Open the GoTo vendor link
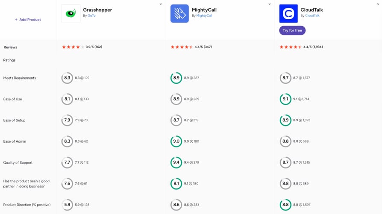The width and height of the screenshot is (382, 214). pyautogui.click(x=91, y=15)
